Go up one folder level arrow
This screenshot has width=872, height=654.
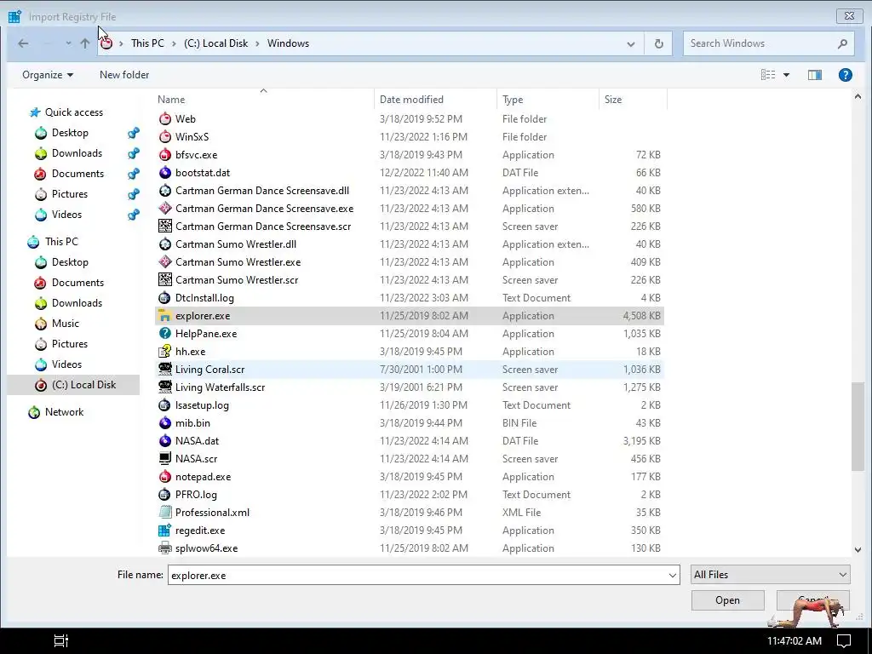point(84,43)
